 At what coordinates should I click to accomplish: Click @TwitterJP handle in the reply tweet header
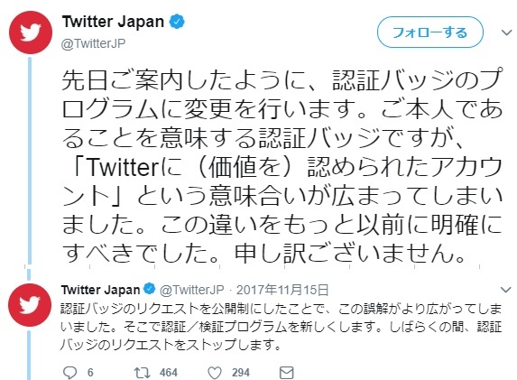[192, 290]
